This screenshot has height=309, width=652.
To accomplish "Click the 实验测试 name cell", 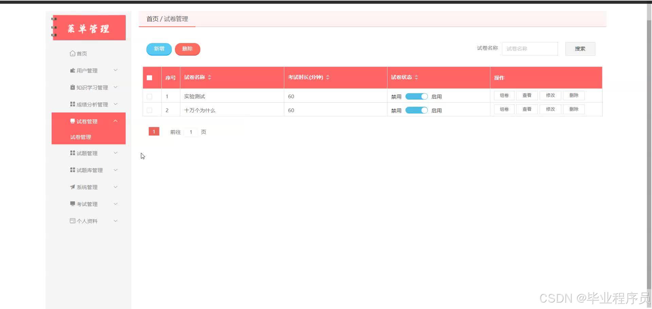I will coord(232,97).
